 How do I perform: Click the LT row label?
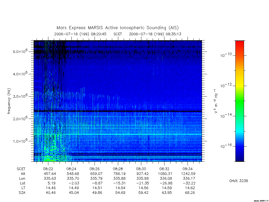coord(23,188)
